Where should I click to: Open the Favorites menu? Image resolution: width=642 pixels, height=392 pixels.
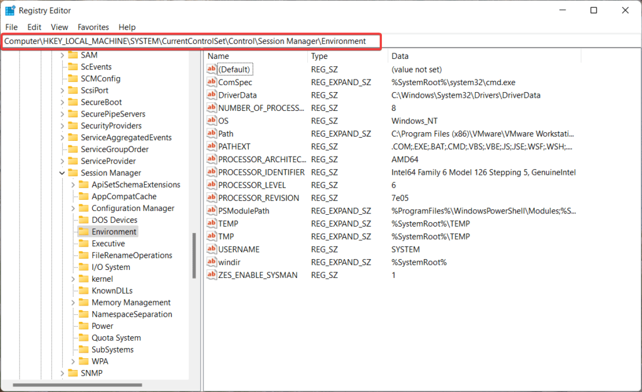point(93,27)
